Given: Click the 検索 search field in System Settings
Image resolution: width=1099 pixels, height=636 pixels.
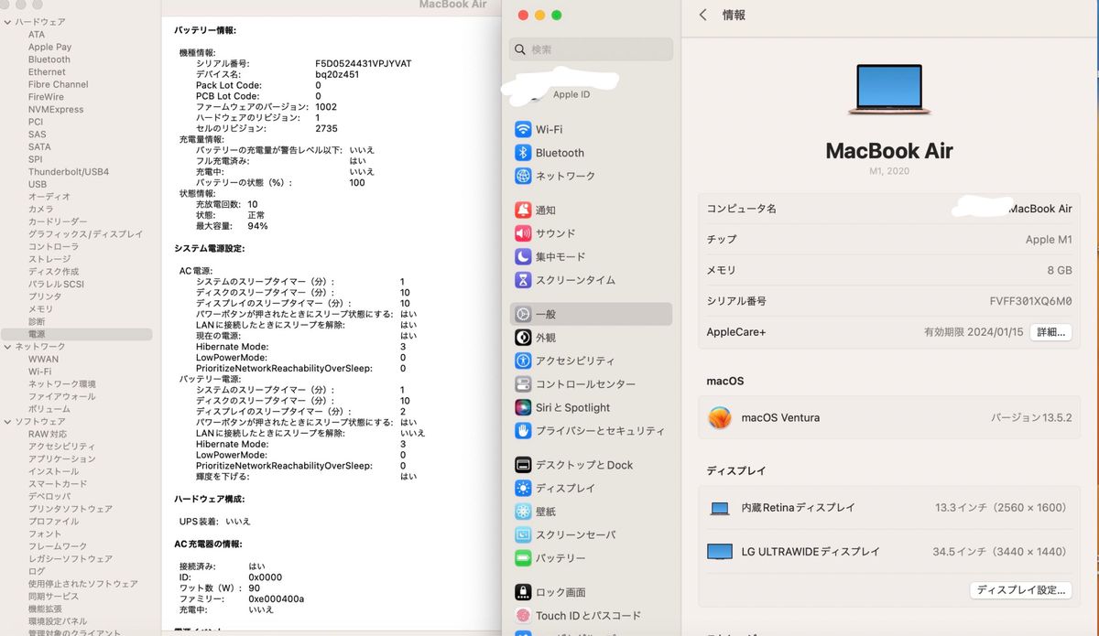Looking at the screenshot, I should [x=592, y=49].
